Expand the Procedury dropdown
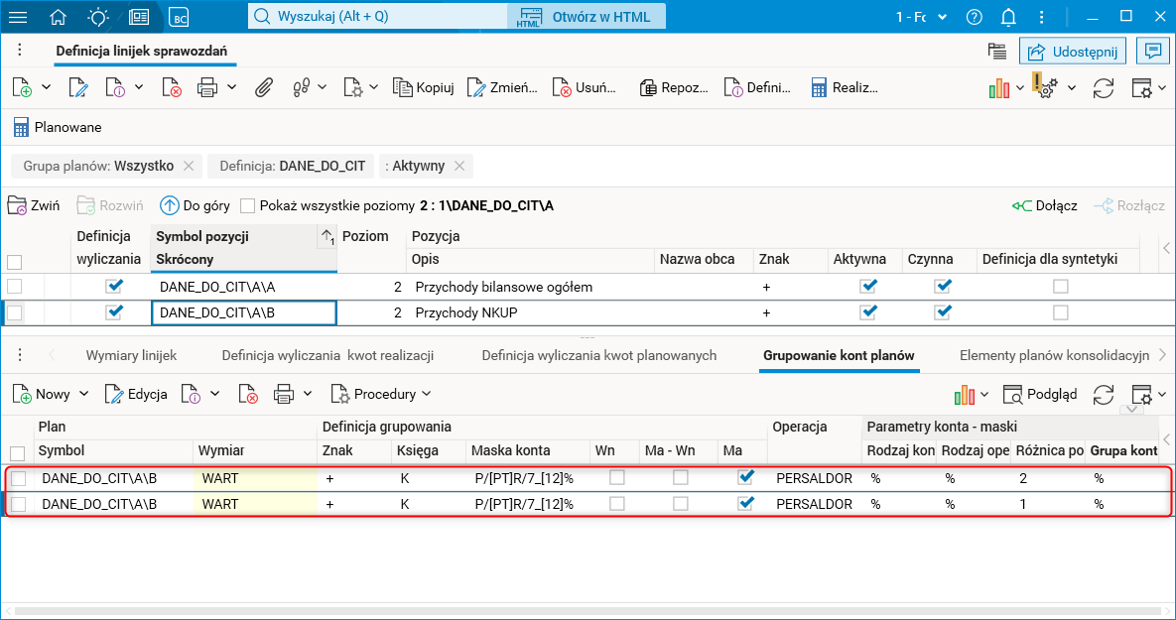The height and width of the screenshot is (620, 1176). tap(427, 395)
